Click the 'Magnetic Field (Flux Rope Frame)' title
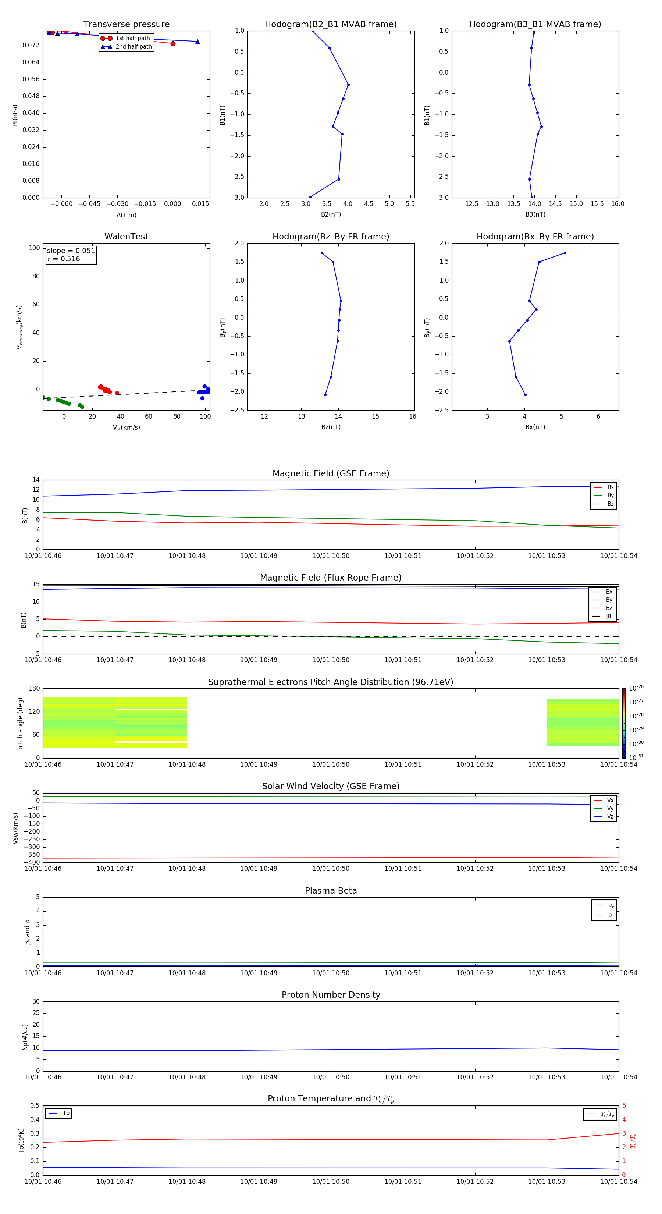The width and height of the screenshot is (662, 1214). [x=331, y=578]
